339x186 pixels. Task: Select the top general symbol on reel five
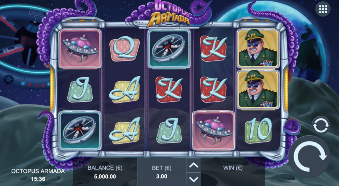click(258, 49)
